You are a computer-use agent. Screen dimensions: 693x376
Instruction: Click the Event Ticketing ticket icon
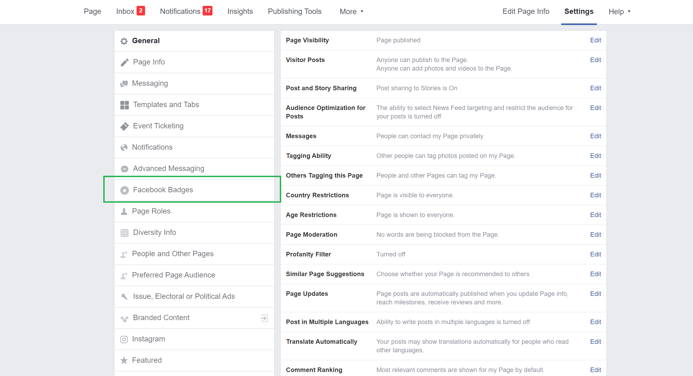[x=124, y=126]
